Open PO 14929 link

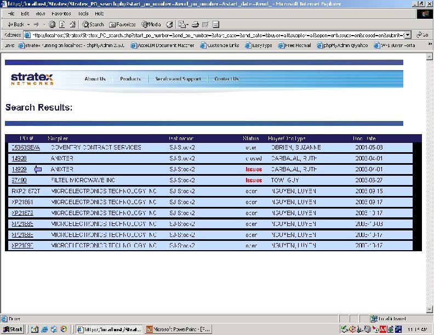(x=19, y=169)
